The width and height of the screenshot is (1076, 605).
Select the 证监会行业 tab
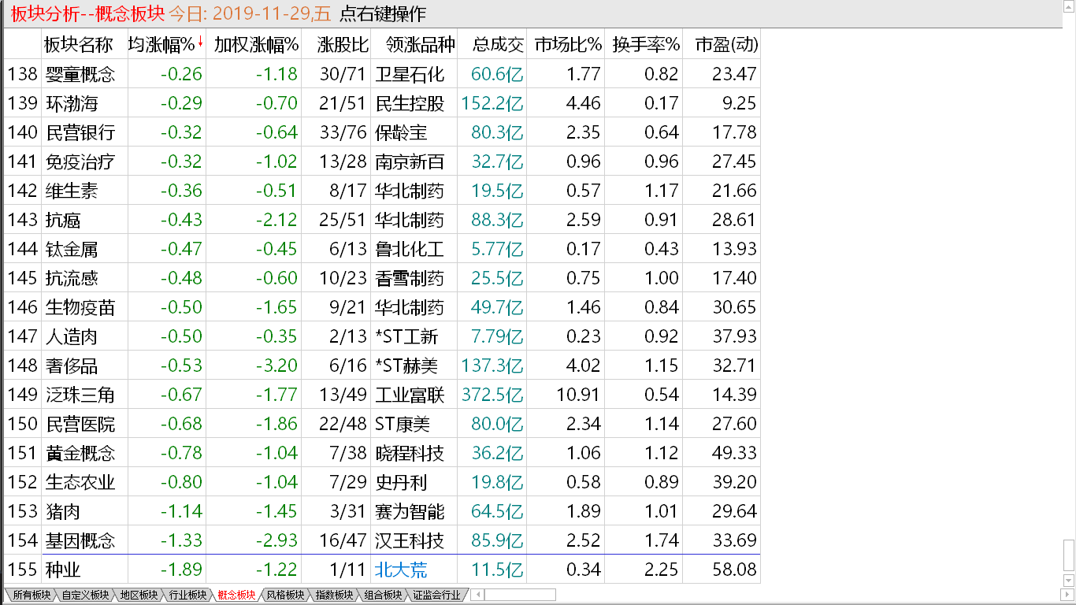pos(436,596)
